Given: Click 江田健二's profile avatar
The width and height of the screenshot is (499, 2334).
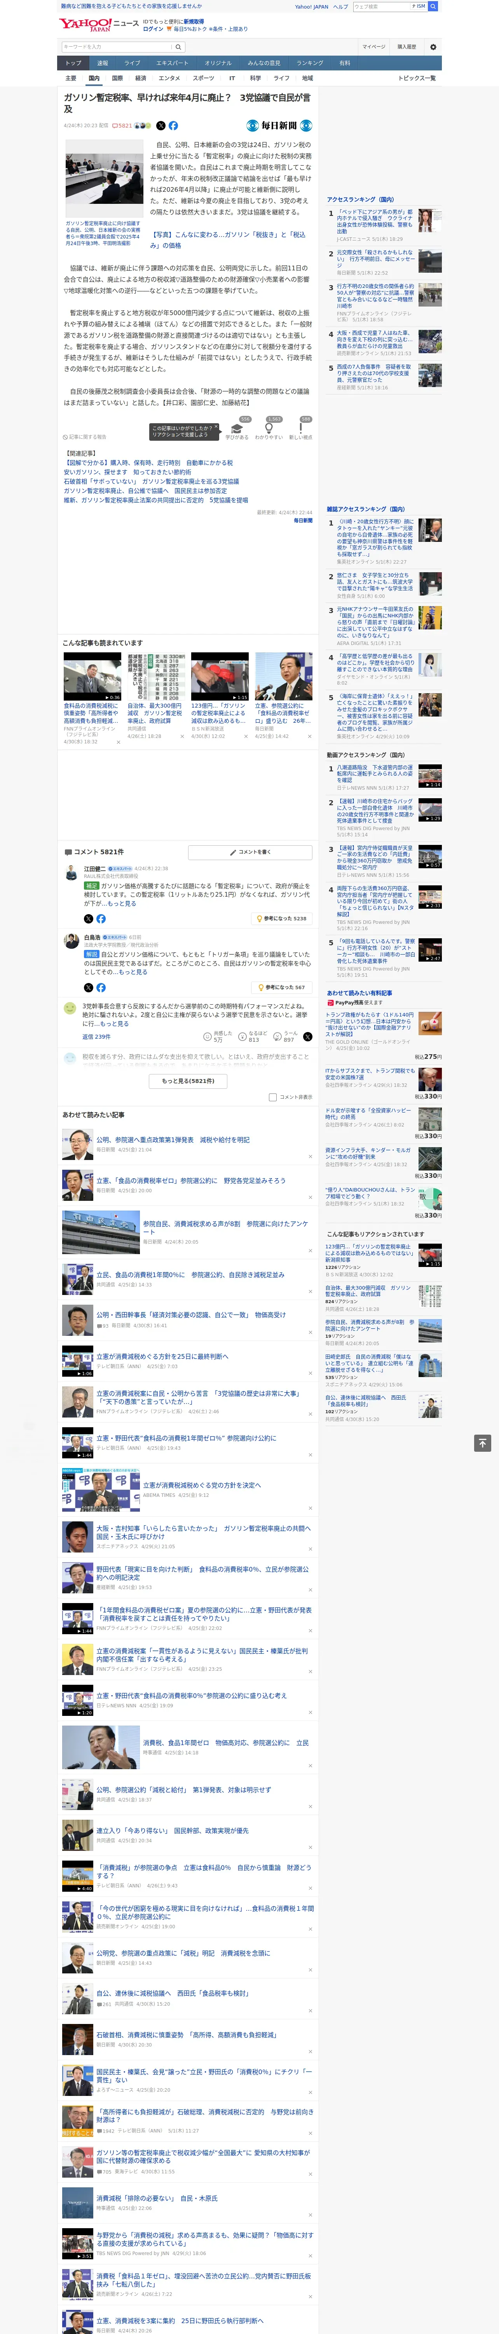Looking at the screenshot, I should [x=71, y=872].
